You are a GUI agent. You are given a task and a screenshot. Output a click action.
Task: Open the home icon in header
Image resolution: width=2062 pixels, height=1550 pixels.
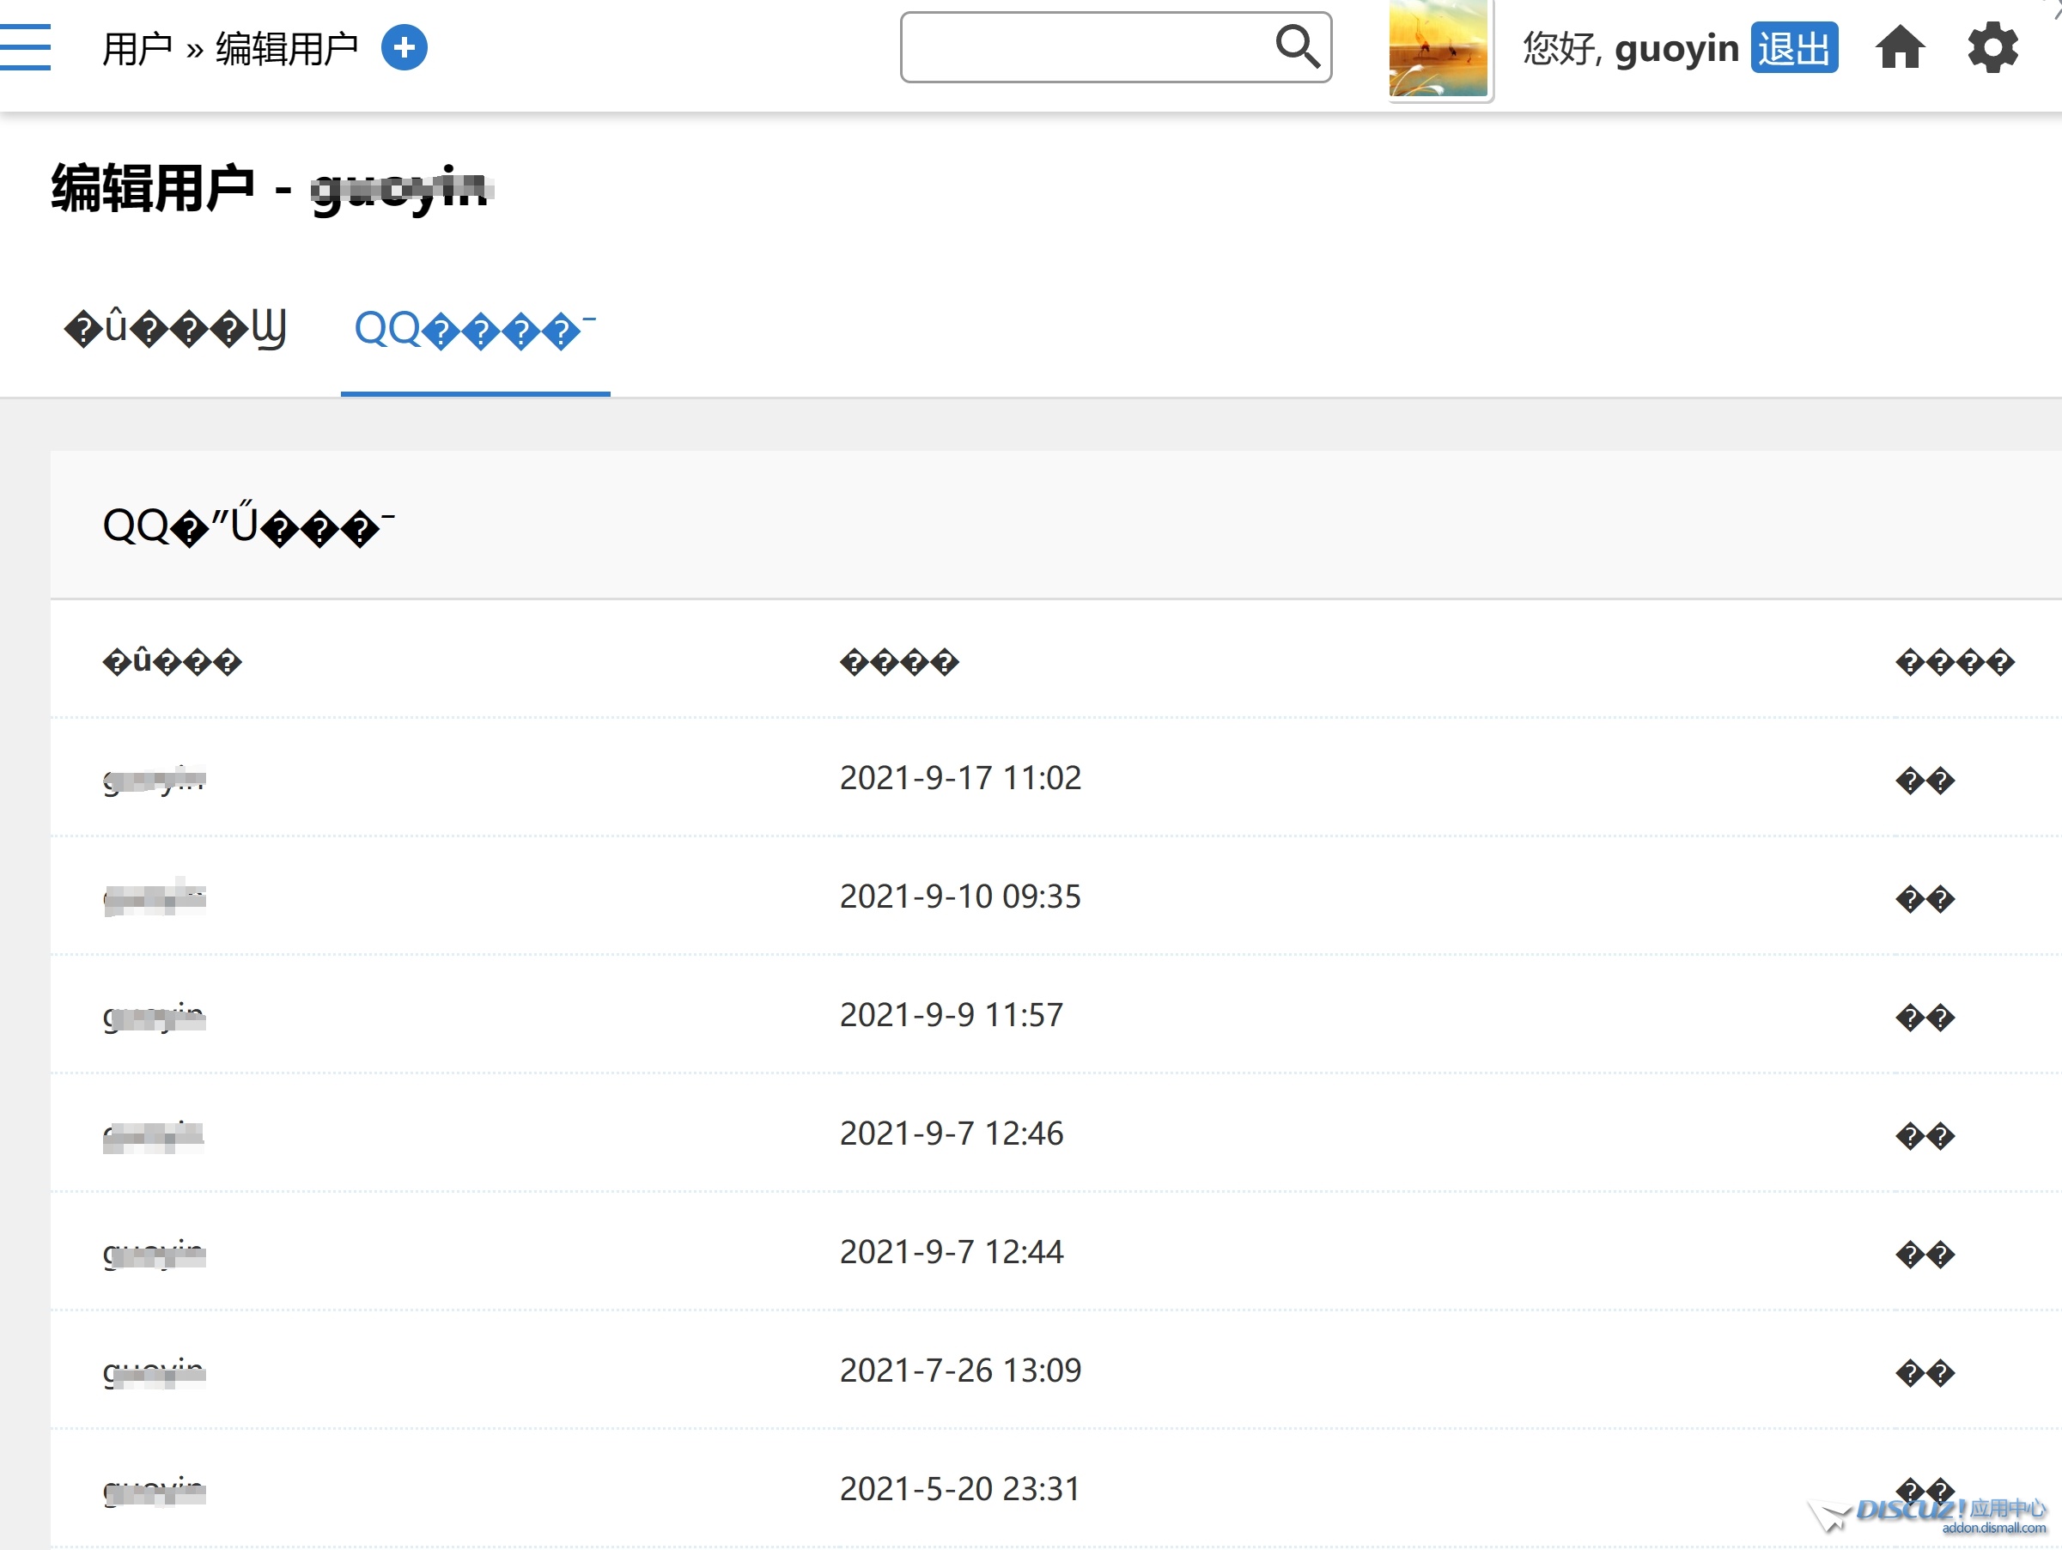[x=1900, y=47]
